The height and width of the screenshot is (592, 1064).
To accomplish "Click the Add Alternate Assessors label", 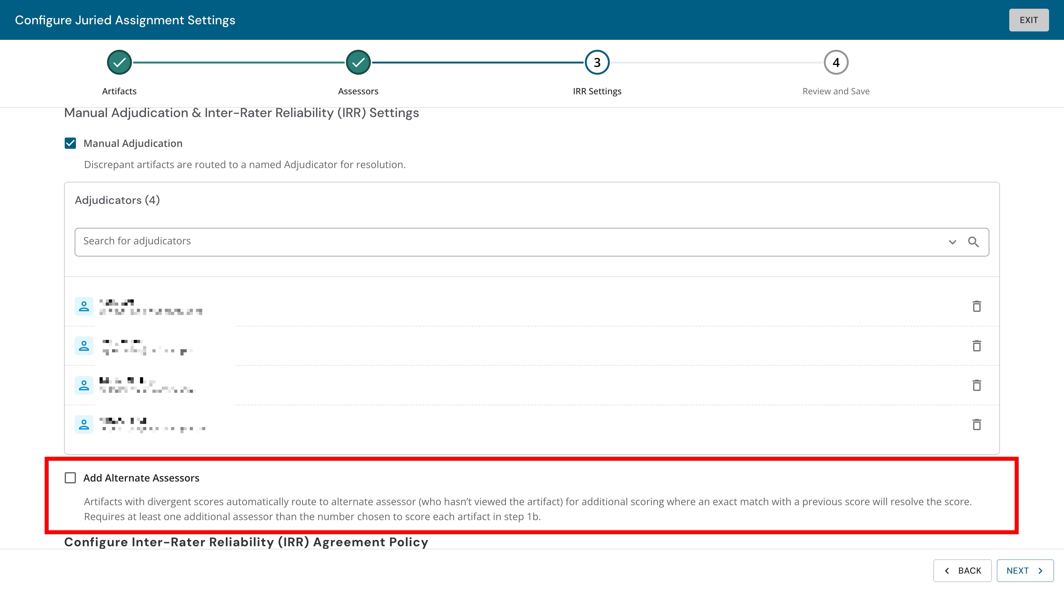I will click(141, 478).
